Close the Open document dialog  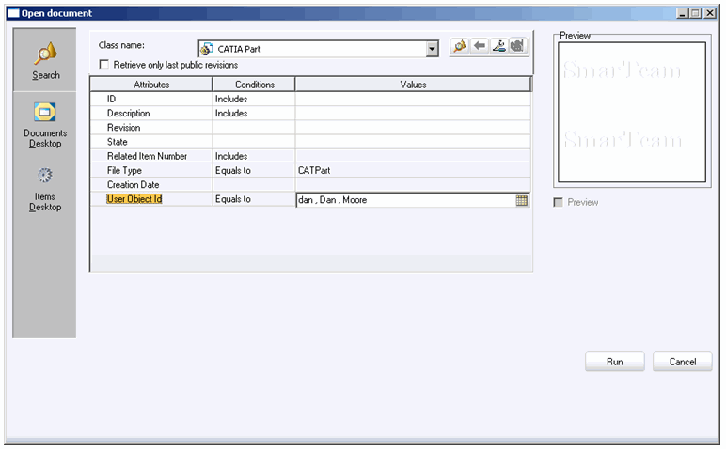pyautogui.click(x=710, y=13)
